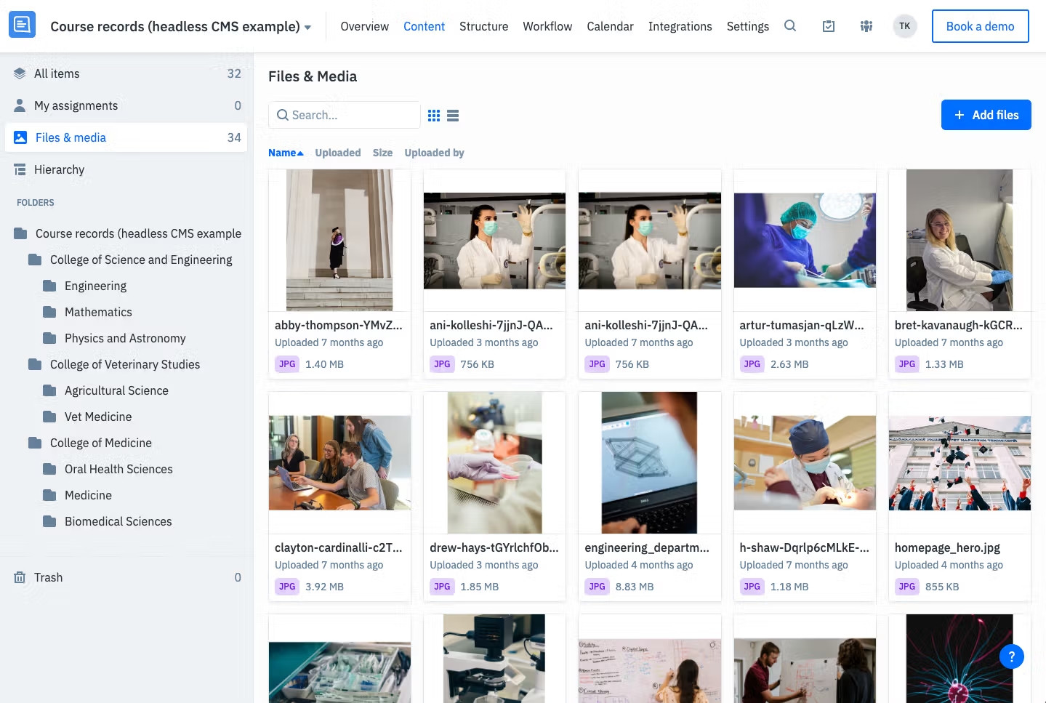Screen dimensions: 1046x703
Task: Click the Add files button
Action: click(x=986, y=115)
